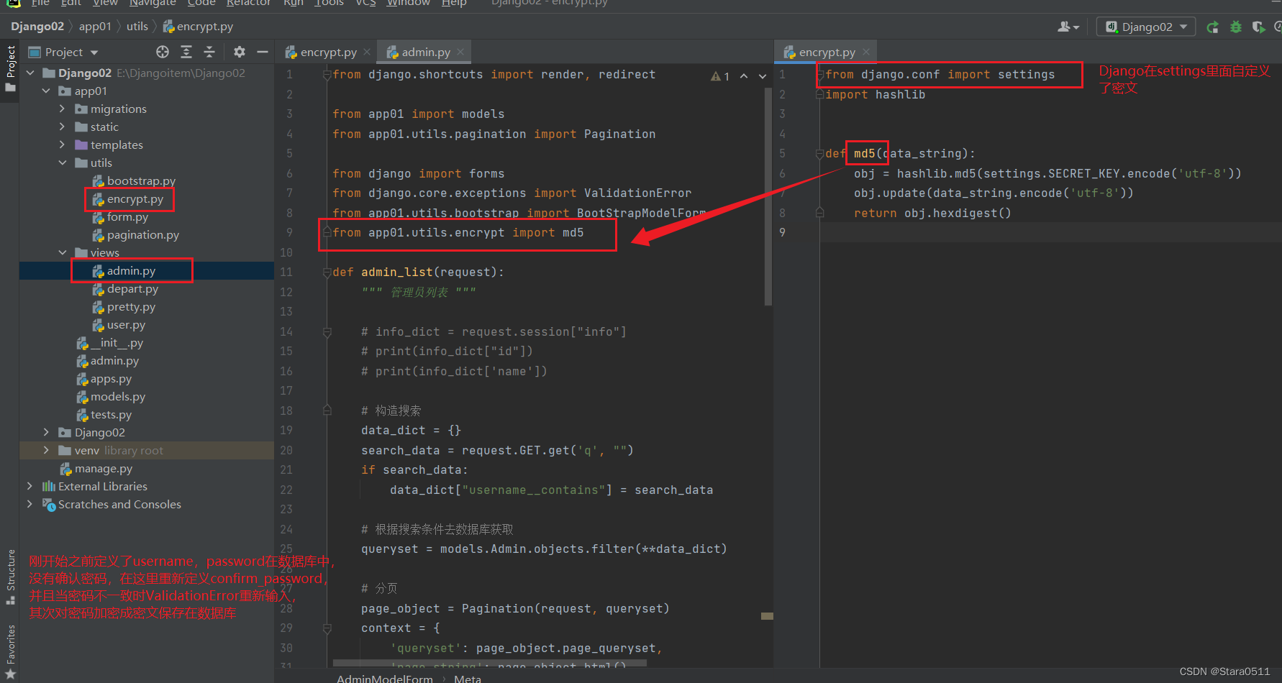The height and width of the screenshot is (683, 1282).
Task: Collapse the Django02 root project folder
Action: pyautogui.click(x=30, y=73)
